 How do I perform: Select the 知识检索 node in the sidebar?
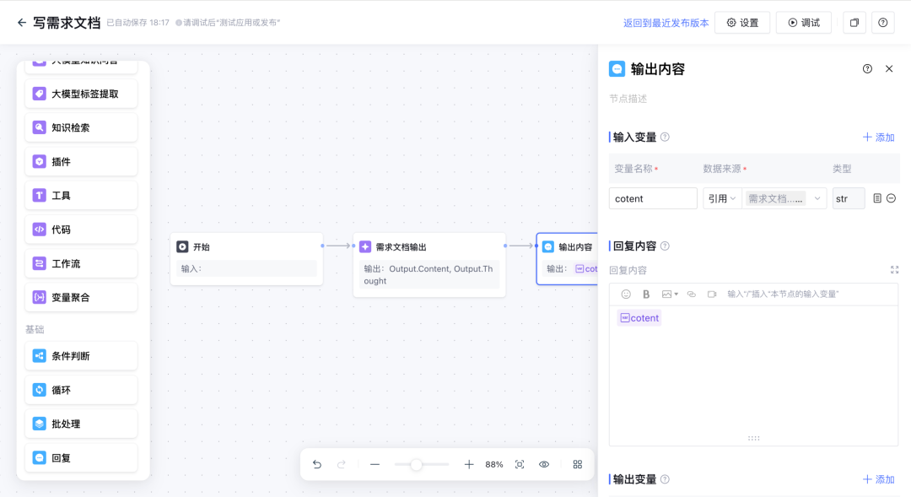81,127
